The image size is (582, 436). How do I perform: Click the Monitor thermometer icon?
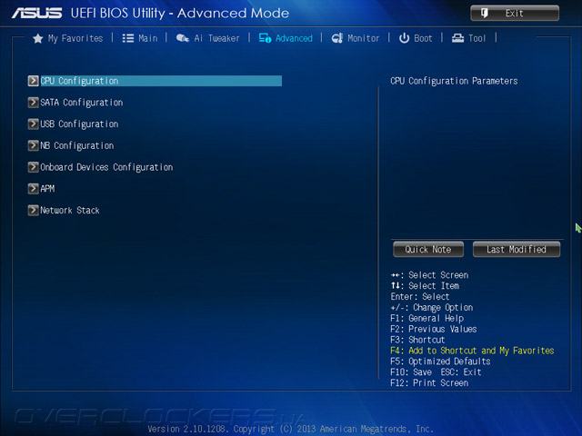[337, 38]
